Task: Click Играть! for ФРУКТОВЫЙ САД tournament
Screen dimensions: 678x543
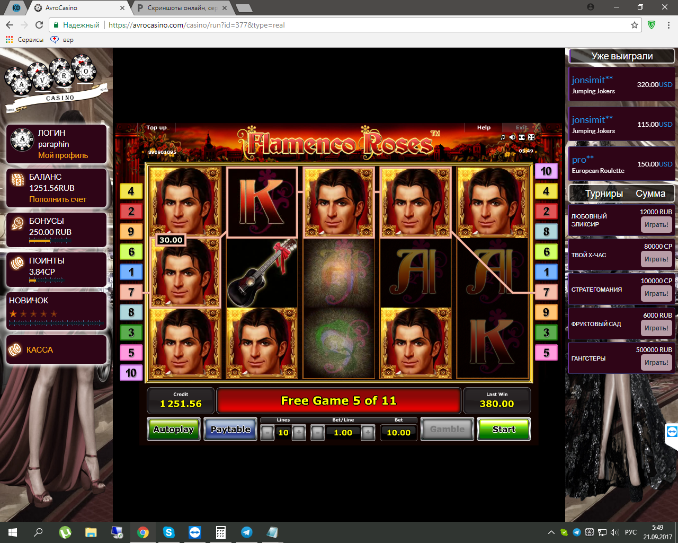Action: (x=656, y=328)
